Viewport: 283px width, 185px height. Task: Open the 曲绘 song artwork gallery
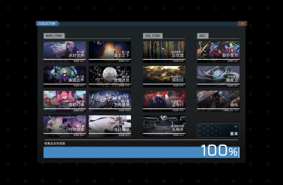(x=218, y=101)
